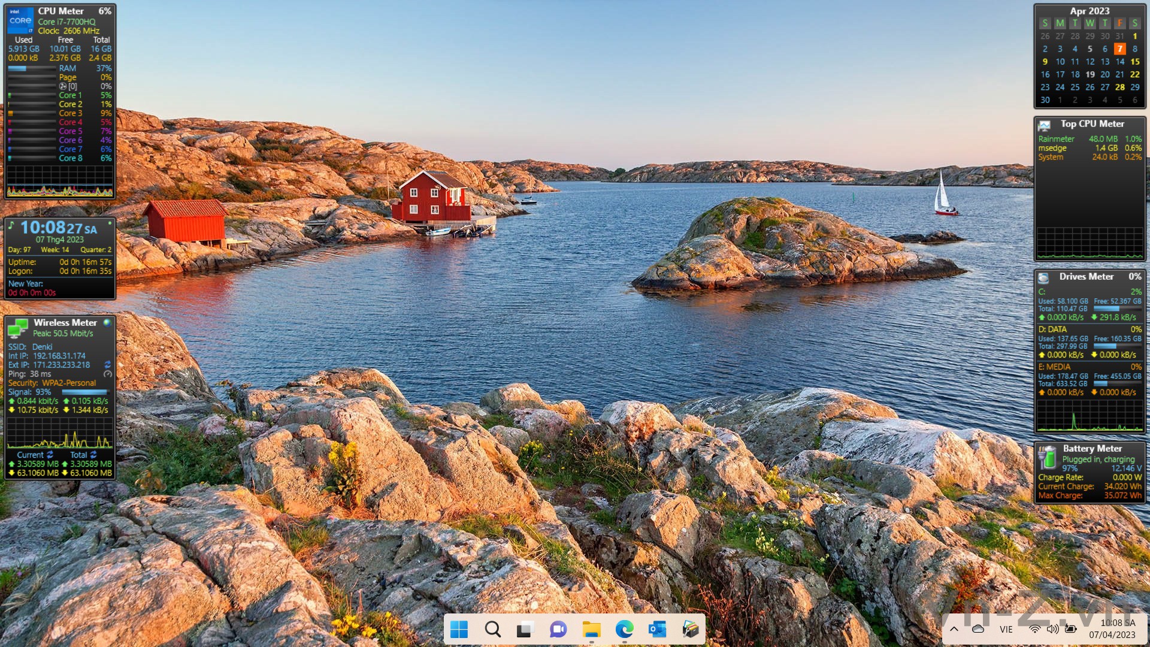
Task: Click the E: MEDIA drive usage bar
Action: 1118,383
